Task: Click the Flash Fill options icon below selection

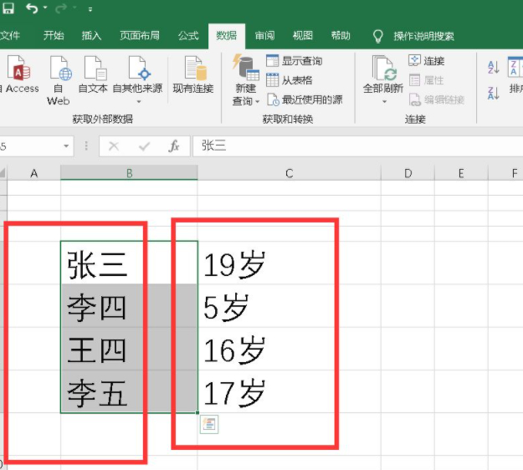Action: tap(209, 424)
